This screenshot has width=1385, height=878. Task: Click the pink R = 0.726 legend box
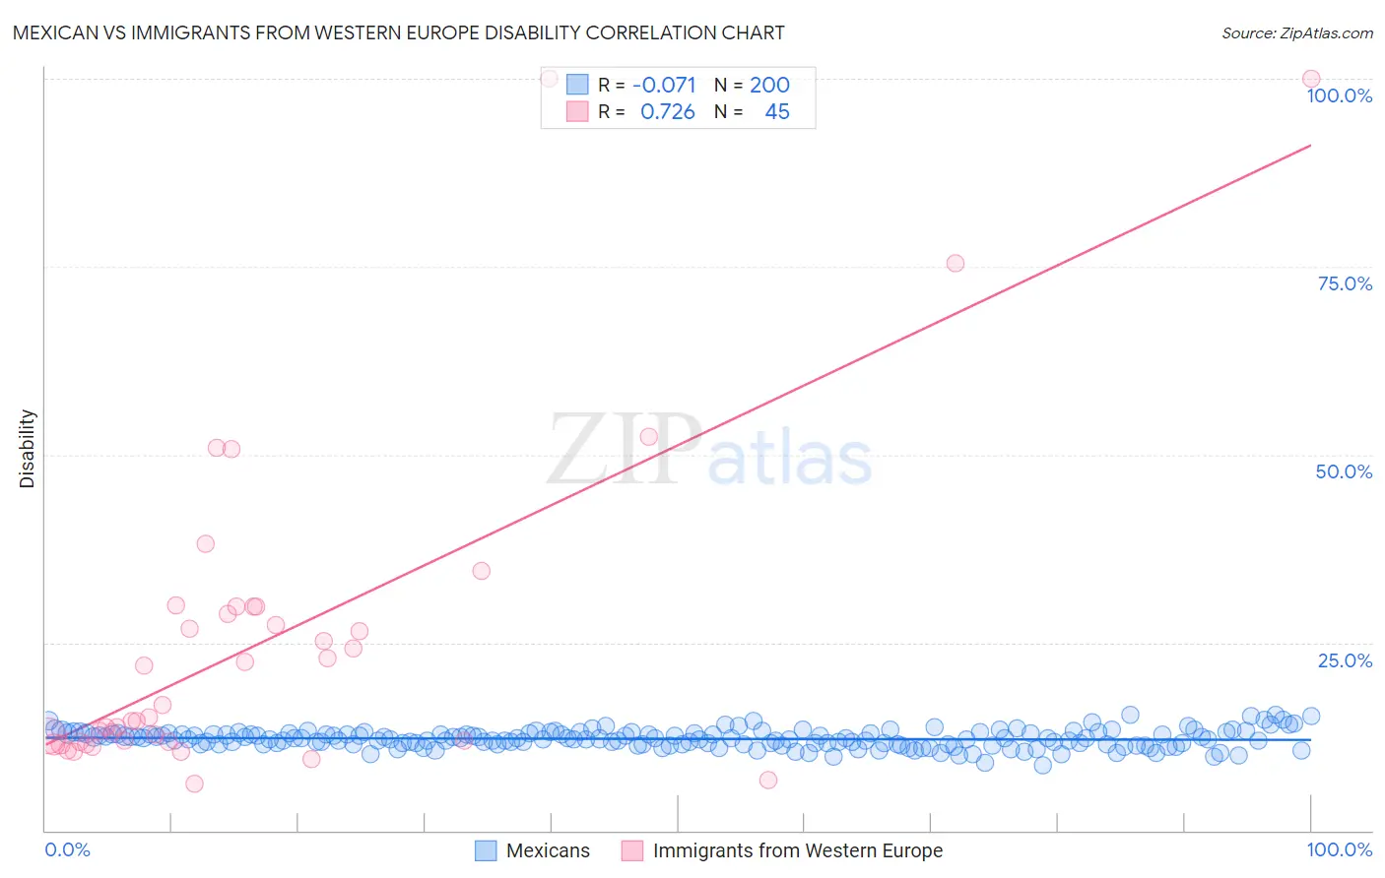pos(577,111)
